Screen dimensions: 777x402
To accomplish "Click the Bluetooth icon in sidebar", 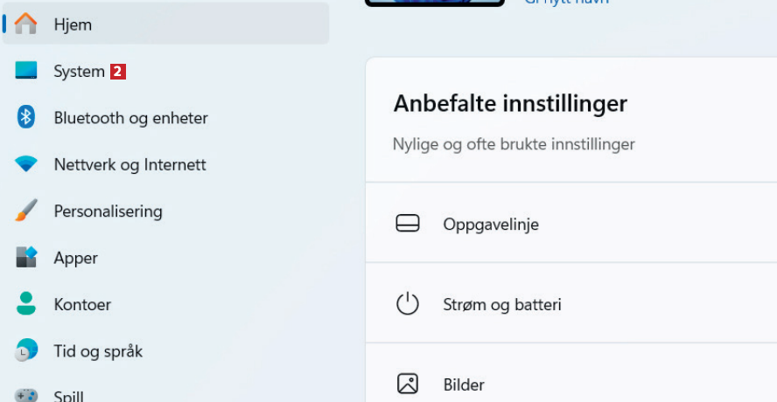I will (x=26, y=117).
